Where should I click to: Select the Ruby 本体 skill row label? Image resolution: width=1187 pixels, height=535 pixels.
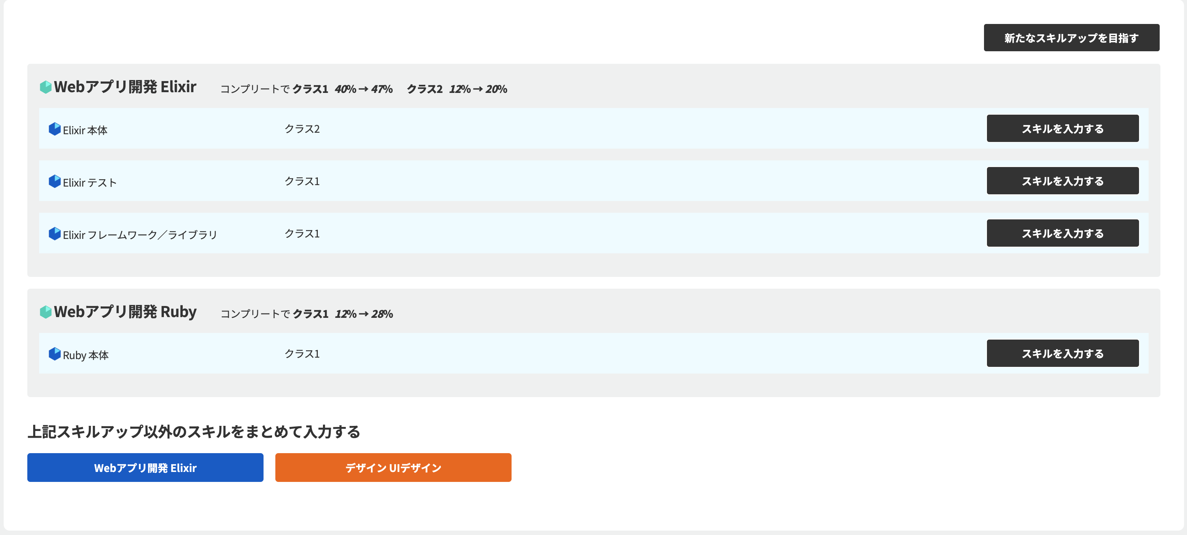click(86, 355)
